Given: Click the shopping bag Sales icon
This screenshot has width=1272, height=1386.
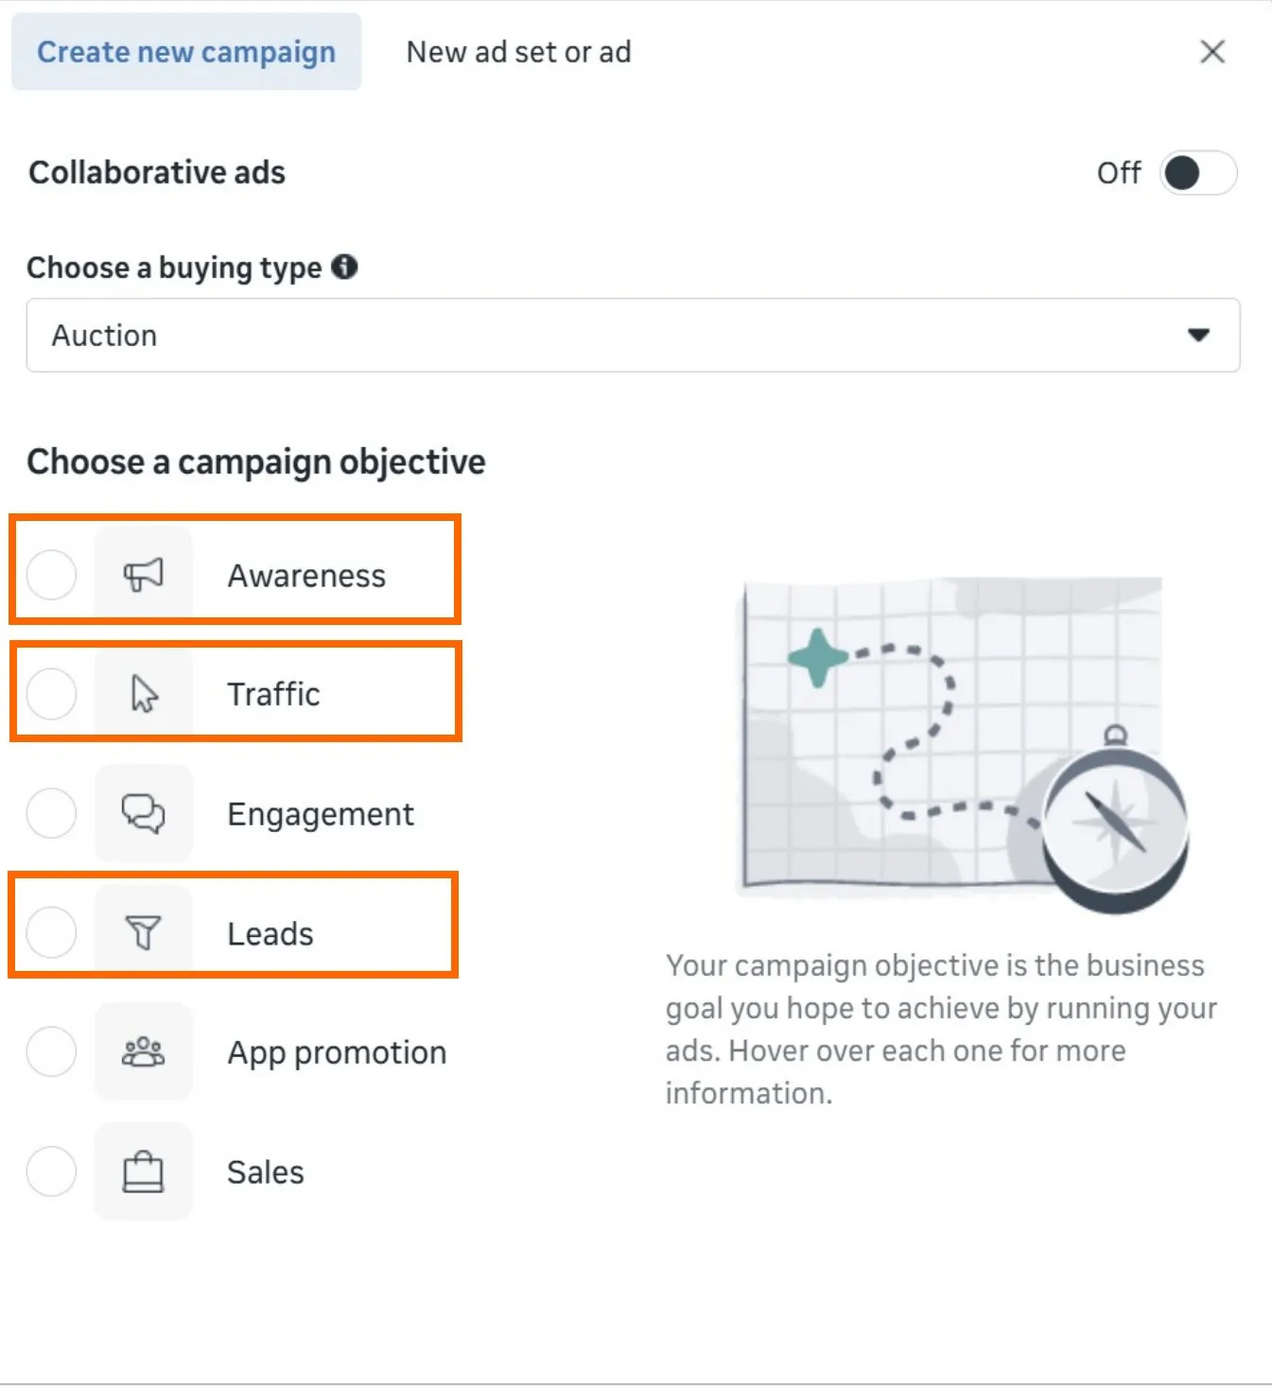Looking at the screenshot, I should [144, 1172].
